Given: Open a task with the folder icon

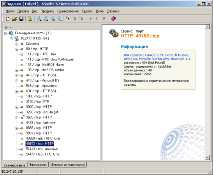Looking at the screenshot, I should pyautogui.click(x=14, y=19).
